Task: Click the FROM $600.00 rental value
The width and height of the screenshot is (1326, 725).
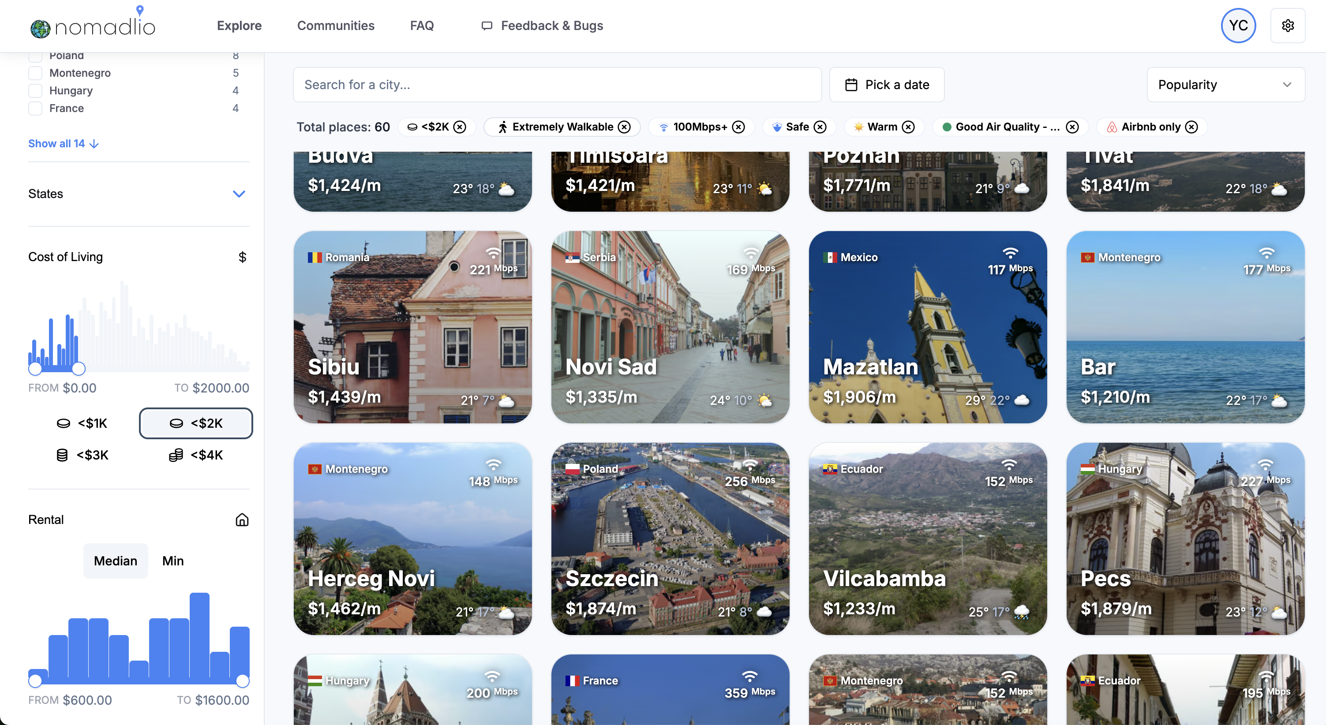Action: tap(70, 700)
